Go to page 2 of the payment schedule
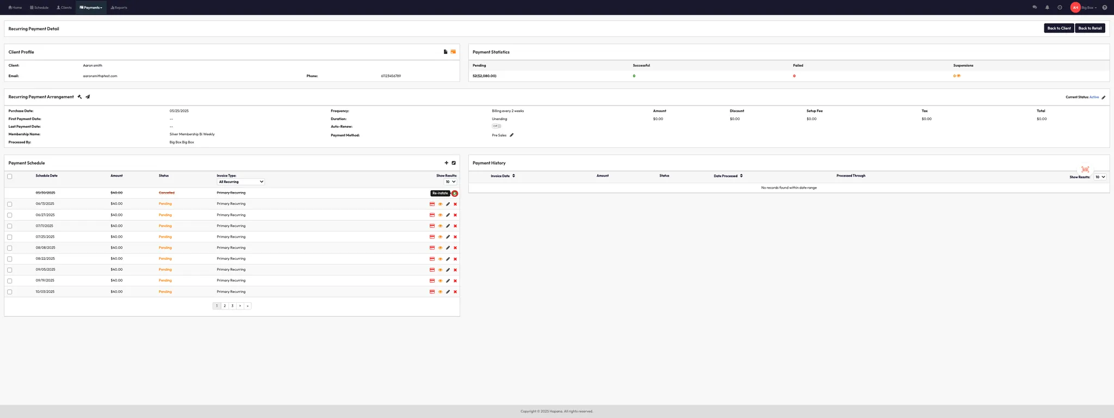The height and width of the screenshot is (418, 1114). pyautogui.click(x=225, y=306)
